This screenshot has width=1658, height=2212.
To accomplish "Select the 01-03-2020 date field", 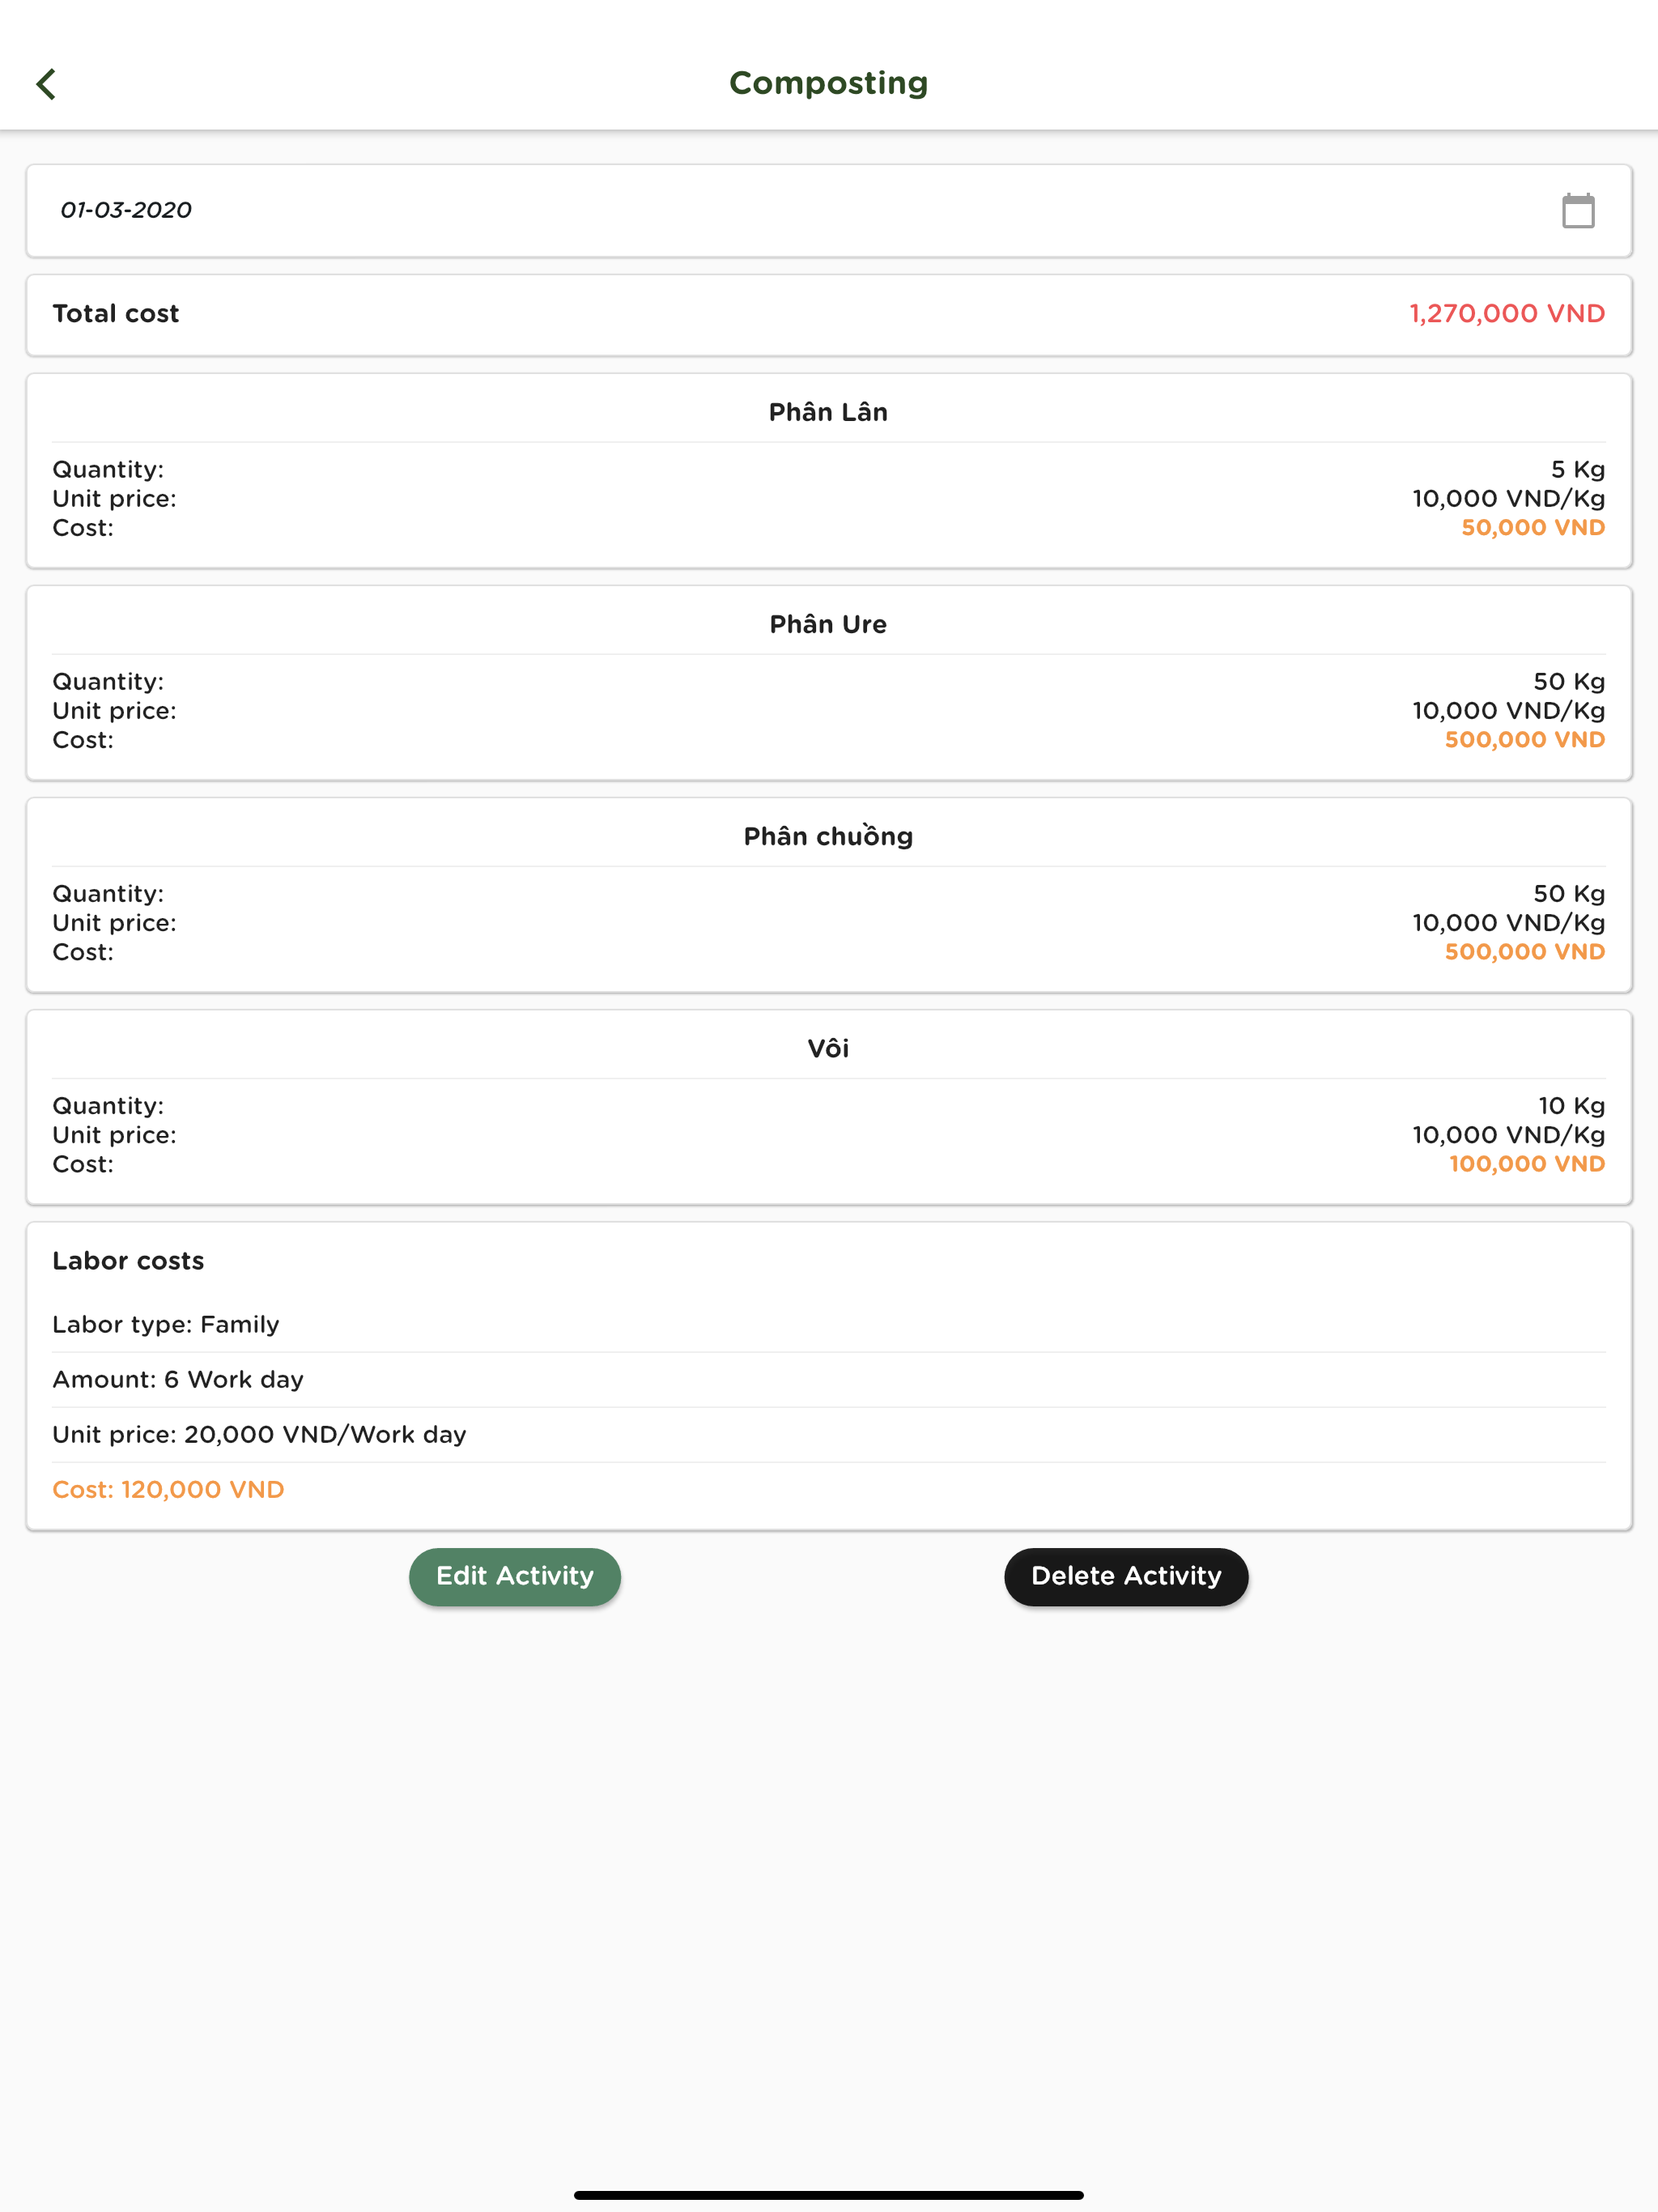I will coord(829,211).
